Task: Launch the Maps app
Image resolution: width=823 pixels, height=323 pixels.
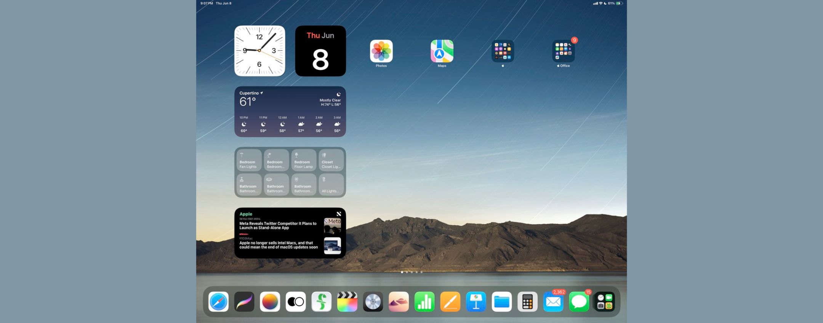Action: tap(442, 51)
